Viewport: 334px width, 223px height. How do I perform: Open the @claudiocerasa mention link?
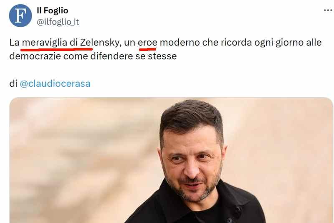[x=55, y=84]
